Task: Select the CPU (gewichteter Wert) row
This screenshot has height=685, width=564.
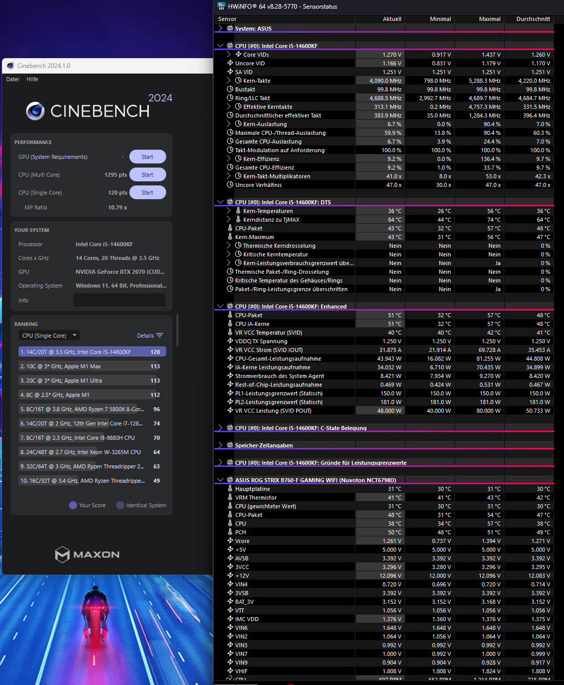Action: (384, 506)
